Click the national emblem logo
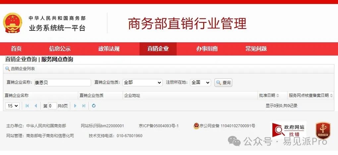The height and width of the screenshot is (155, 338). pos(13,23)
